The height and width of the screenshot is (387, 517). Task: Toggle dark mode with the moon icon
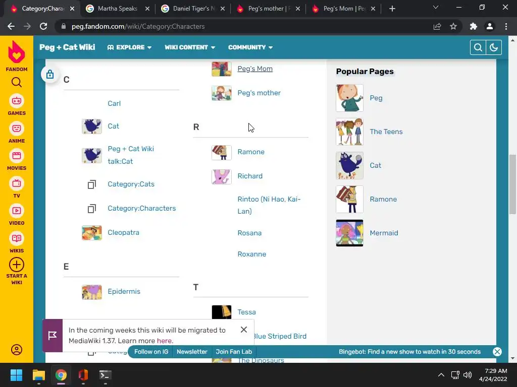point(494,47)
